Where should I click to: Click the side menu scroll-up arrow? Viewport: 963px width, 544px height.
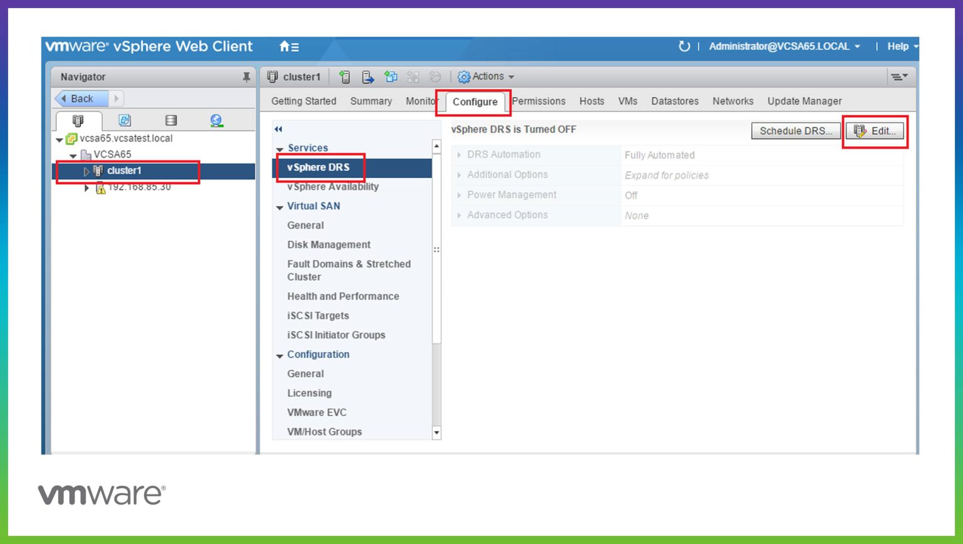(x=436, y=147)
